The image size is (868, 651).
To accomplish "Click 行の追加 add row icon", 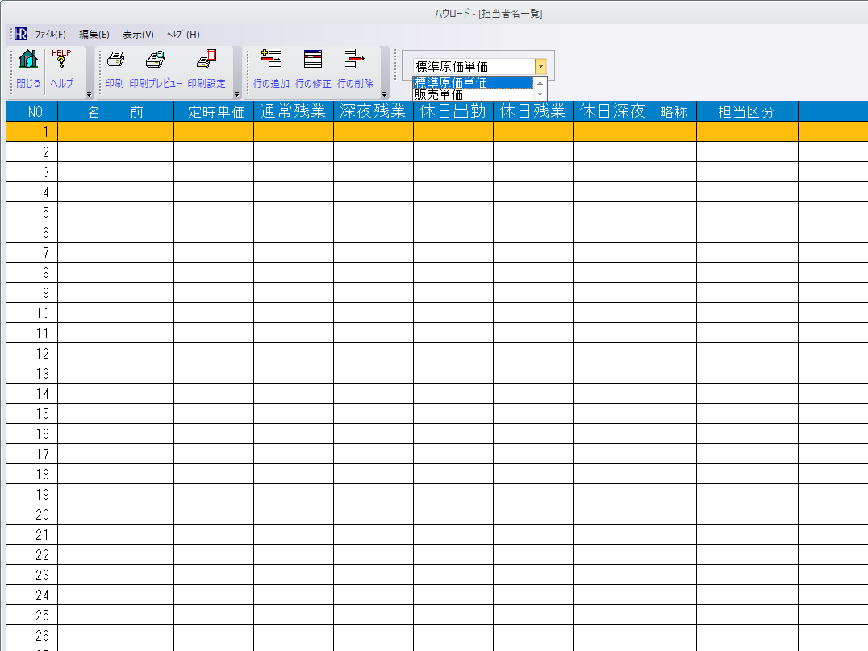I will point(271,61).
